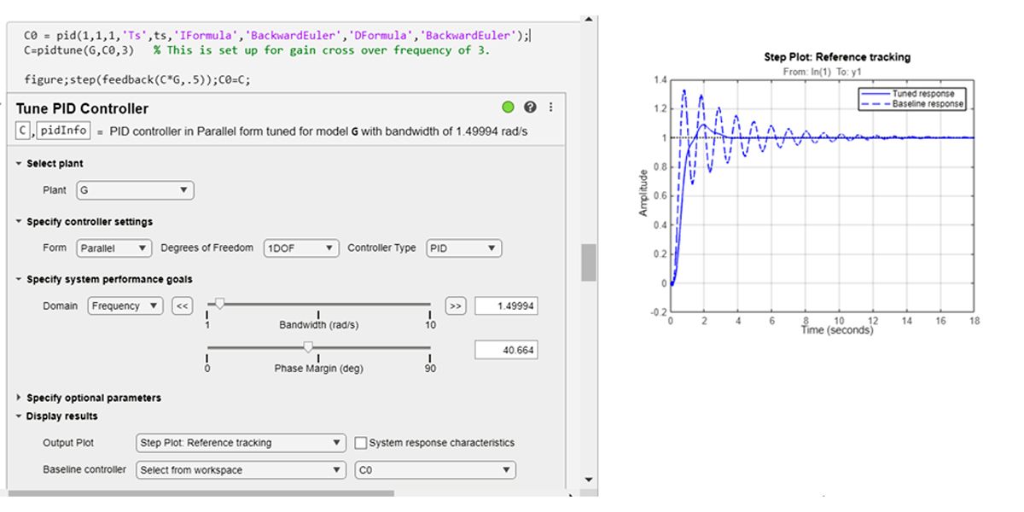Open the task options three-dot menu
This screenshot has width=1024, height=512.
coord(550,107)
